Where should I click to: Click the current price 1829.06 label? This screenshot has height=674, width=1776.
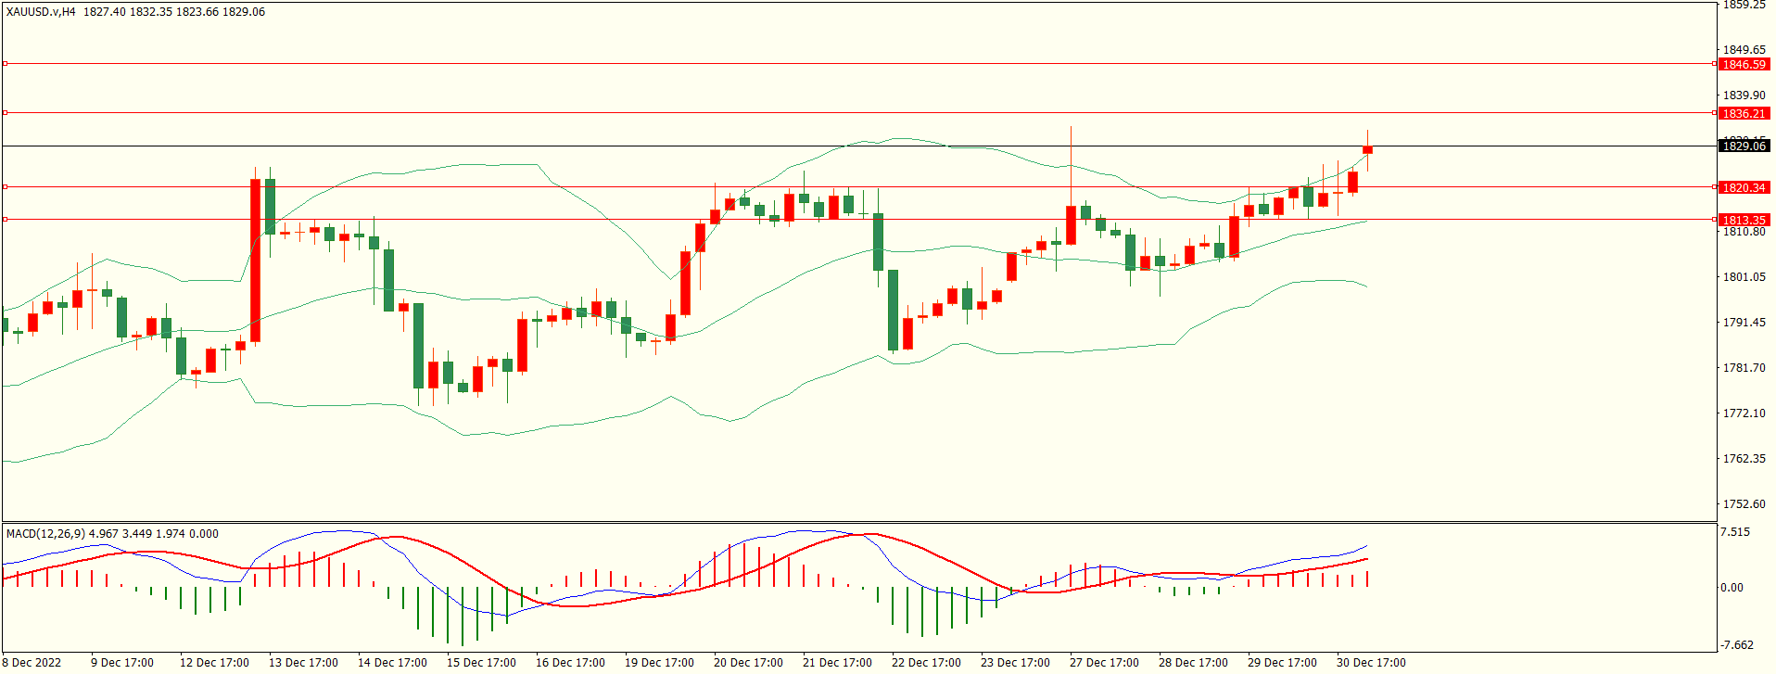click(x=1743, y=146)
